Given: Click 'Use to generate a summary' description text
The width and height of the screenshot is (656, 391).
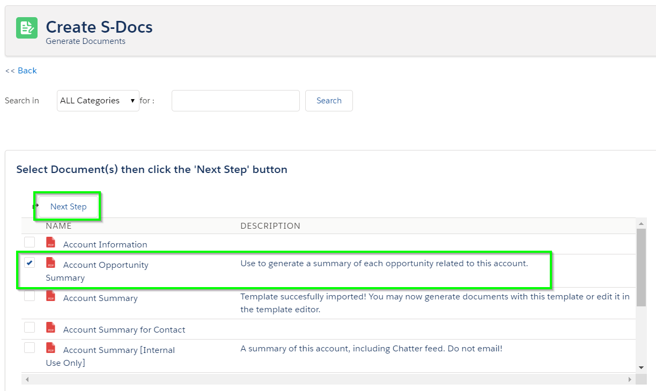Looking at the screenshot, I should coord(384,264).
